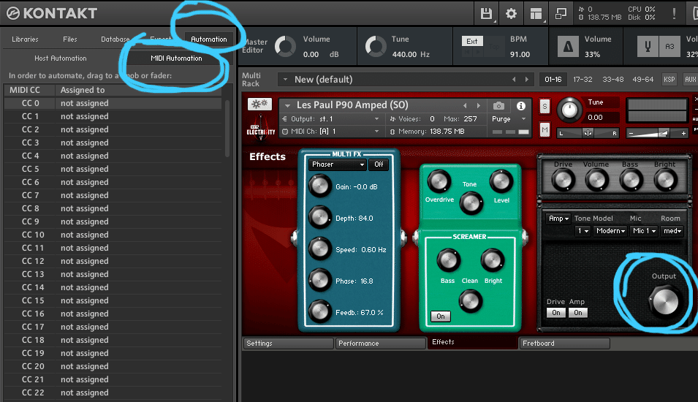Image resolution: width=698 pixels, height=402 pixels.
Task: Toggle the AUX button
Action: point(691,79)
